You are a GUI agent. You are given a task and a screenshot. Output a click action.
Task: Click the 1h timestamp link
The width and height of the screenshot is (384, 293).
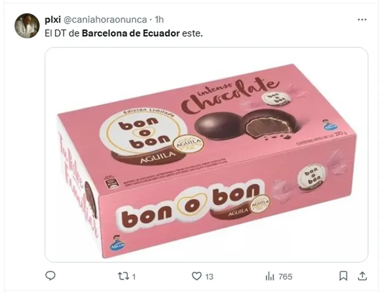(160, 20)
